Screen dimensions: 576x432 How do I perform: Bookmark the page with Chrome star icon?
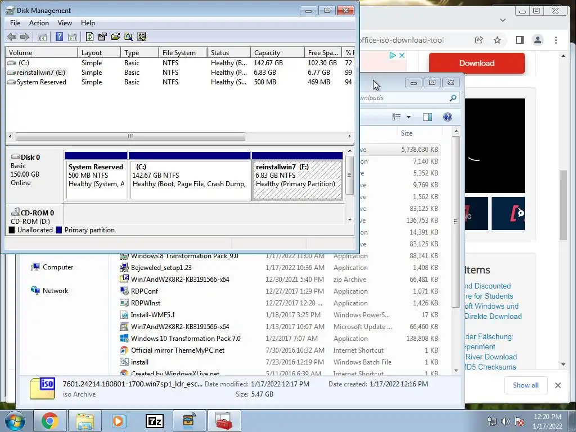[497, 40]
